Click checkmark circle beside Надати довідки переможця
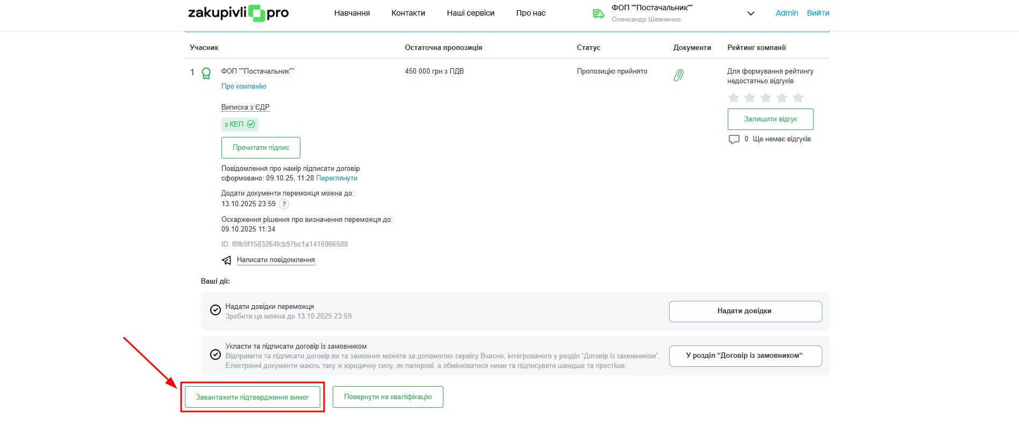The image size is (1019, 448). pyautogui.click(x=216, y=310)
